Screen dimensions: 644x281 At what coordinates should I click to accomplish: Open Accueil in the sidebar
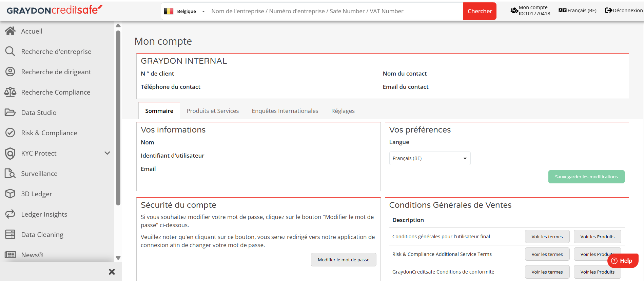tap(32, 31)
